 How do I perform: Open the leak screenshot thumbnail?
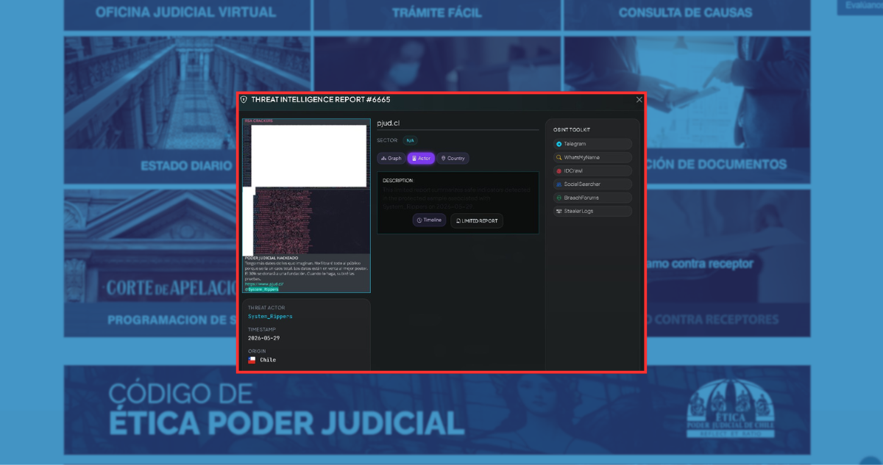[307, 206]
